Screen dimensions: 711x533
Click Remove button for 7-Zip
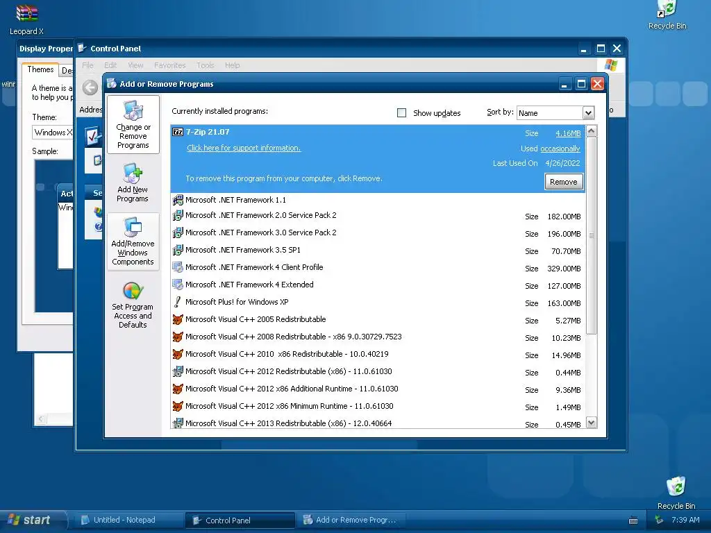[x=564, y=182]
